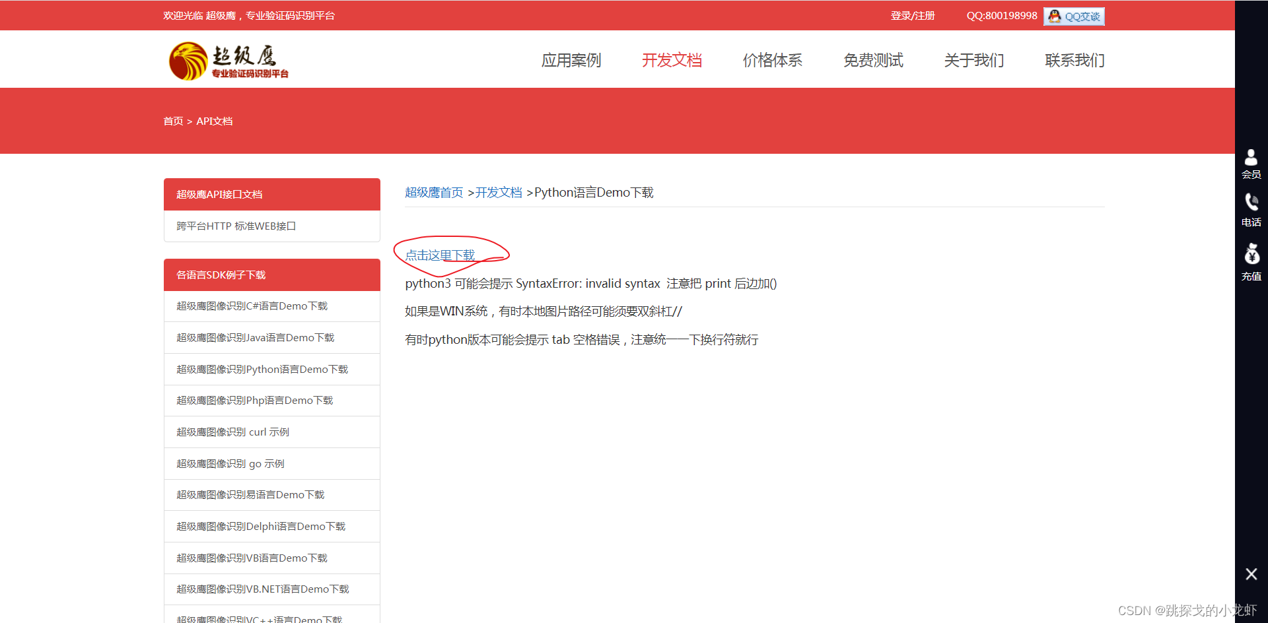Open 登录/注册 login link
Image resolution: width=1268 pixels, height=623 pixels.
click(x=913, y=16)
